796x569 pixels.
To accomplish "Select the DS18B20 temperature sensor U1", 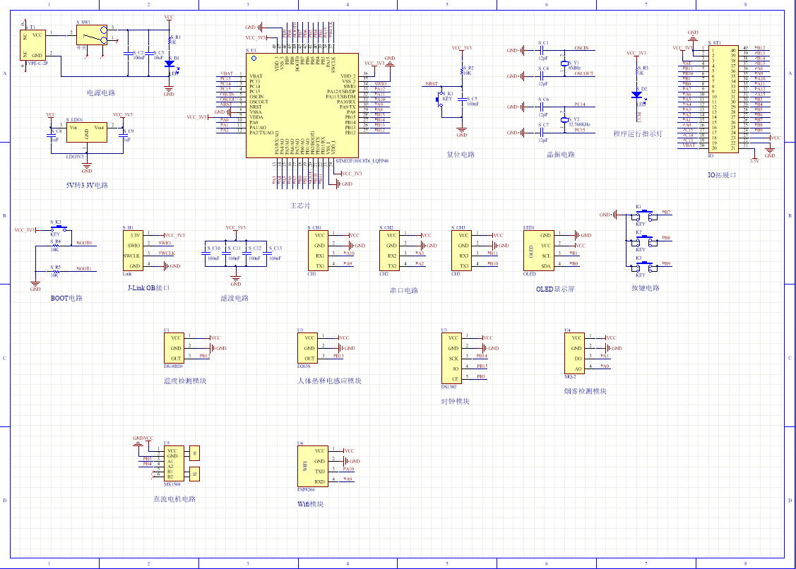I will (174, 348).
